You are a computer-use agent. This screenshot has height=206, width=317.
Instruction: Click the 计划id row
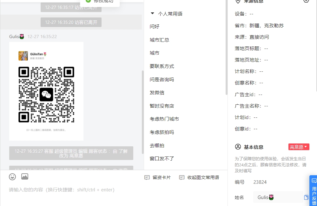click(x=246, y=117)
